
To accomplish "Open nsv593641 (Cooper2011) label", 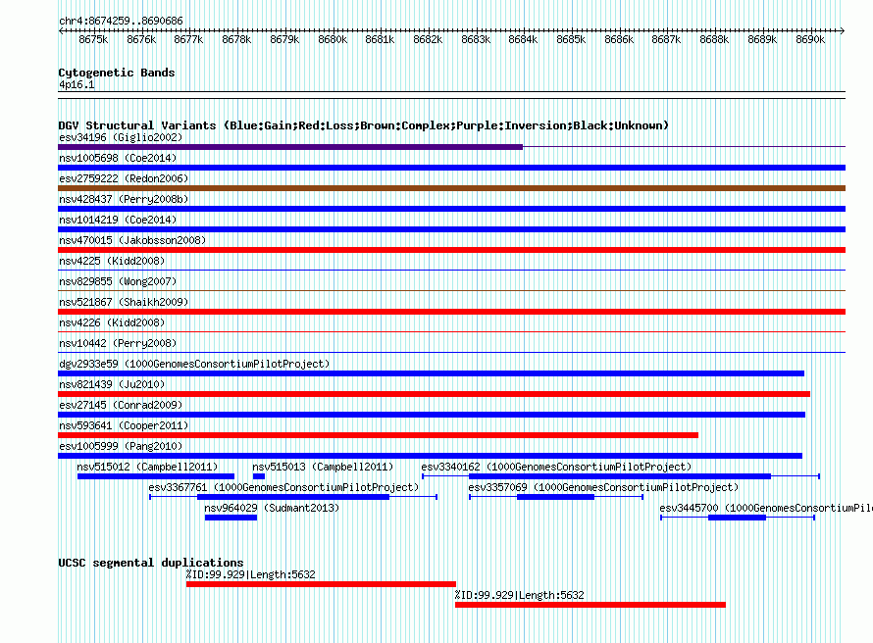I will point(124,425).
